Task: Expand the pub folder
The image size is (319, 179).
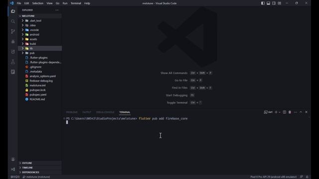Action: tap(40, 53)
